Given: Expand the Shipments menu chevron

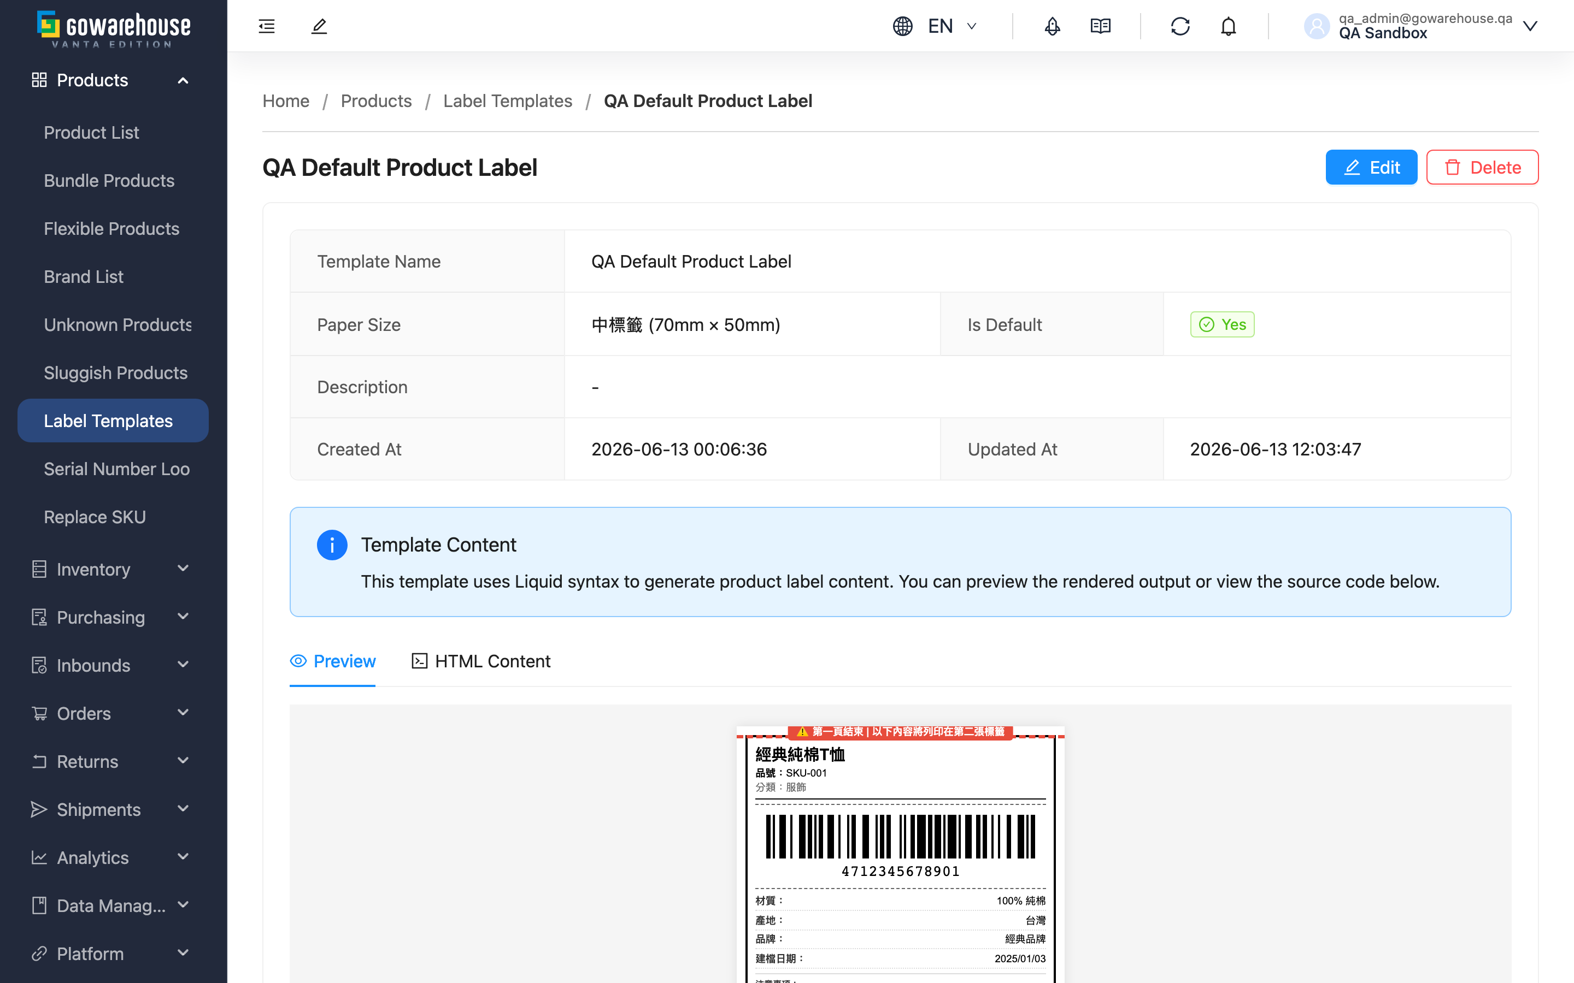Looking at the screenshot, I should click(184, 809).
